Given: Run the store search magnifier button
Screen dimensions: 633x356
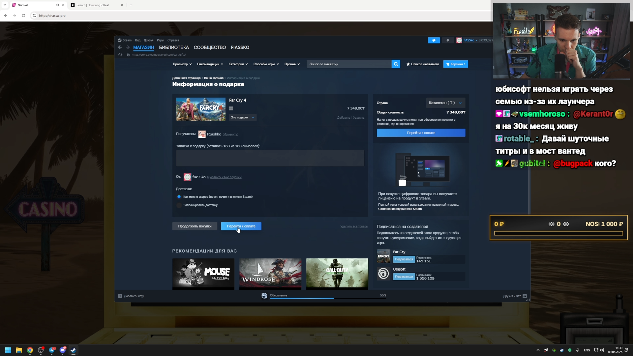Looking at the screenshot, I should [396, 64].
